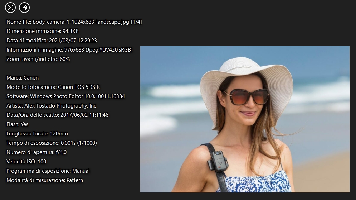
Task: Click the beach photo of woman in hat
Action: [245, 119]
